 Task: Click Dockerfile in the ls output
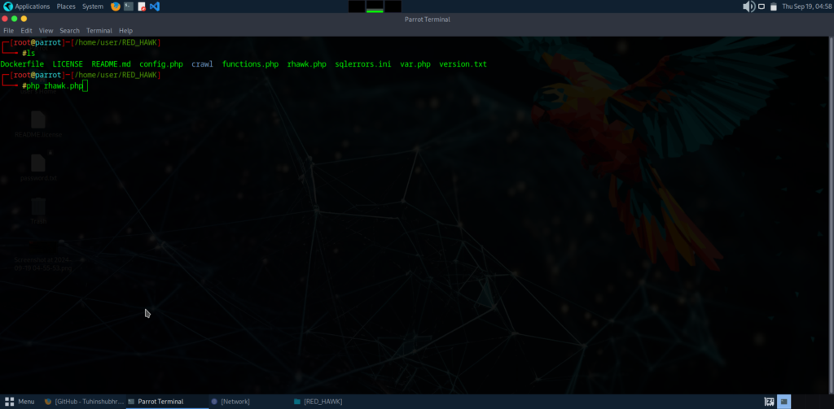click(x=22, y=64)
